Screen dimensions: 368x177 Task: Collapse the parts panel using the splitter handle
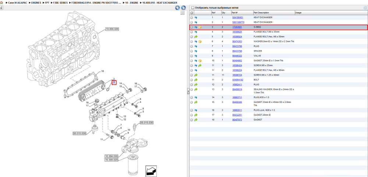tap(188, 91)
